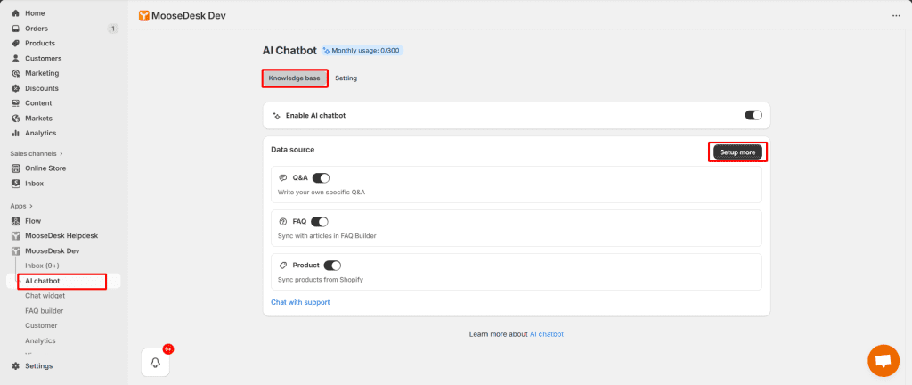Open Analytics under MooseDesk Dev

41,340
